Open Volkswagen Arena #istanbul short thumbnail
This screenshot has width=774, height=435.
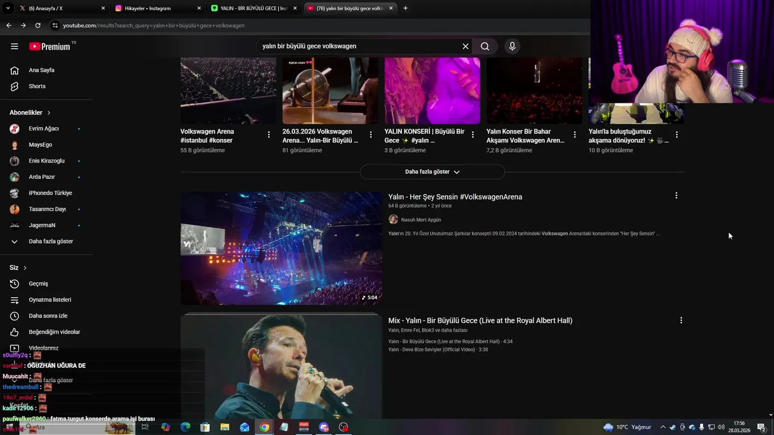(228, 91)
